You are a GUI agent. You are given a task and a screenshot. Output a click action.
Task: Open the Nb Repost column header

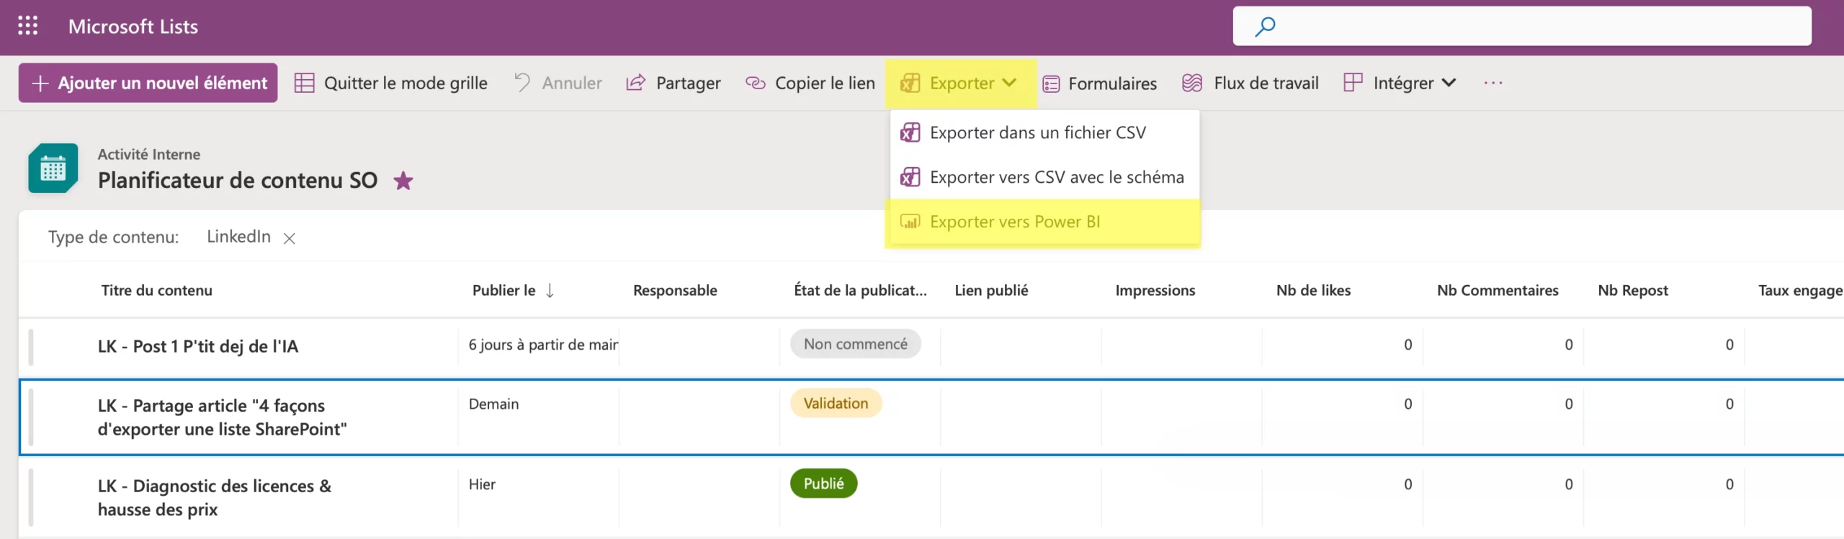(x=1633, y=291)
